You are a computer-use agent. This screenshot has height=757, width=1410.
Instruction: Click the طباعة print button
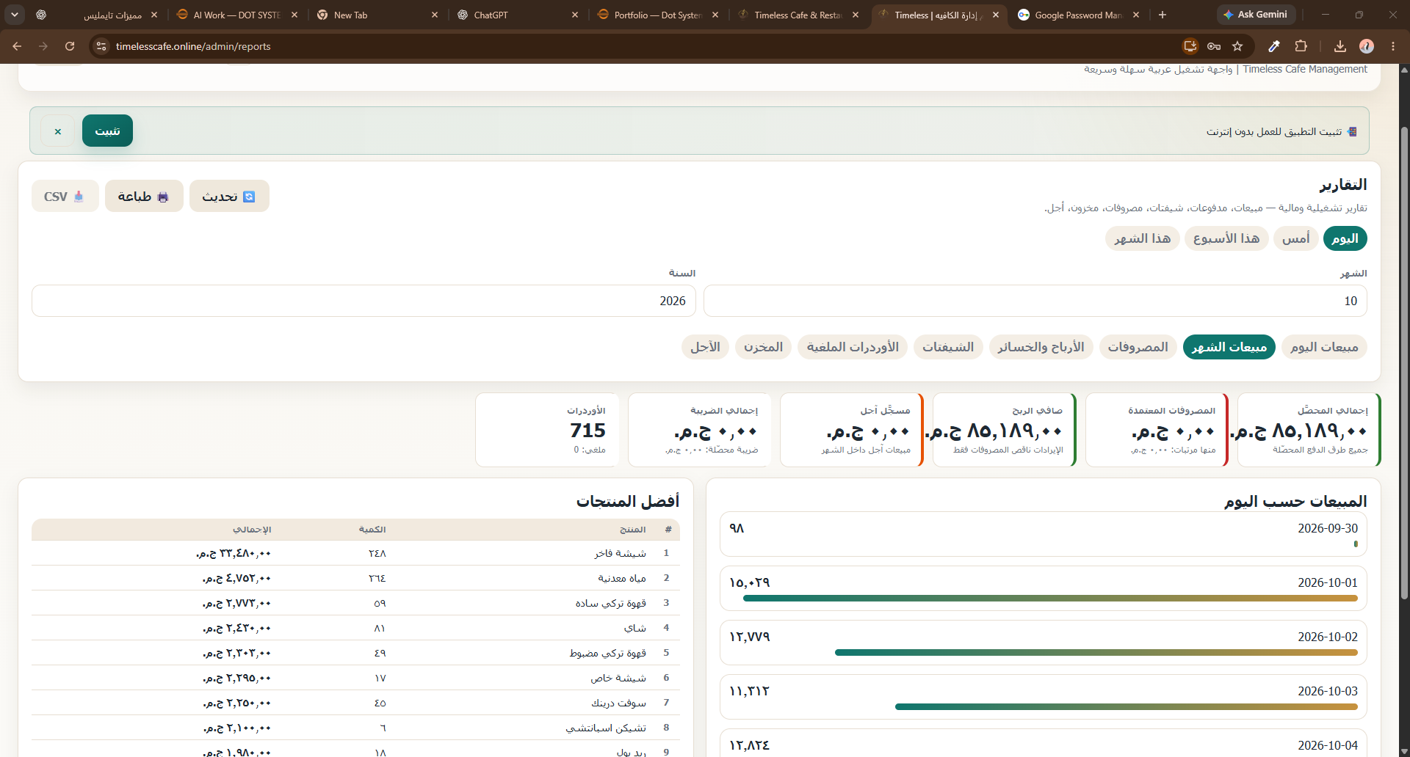click(144, 197)
